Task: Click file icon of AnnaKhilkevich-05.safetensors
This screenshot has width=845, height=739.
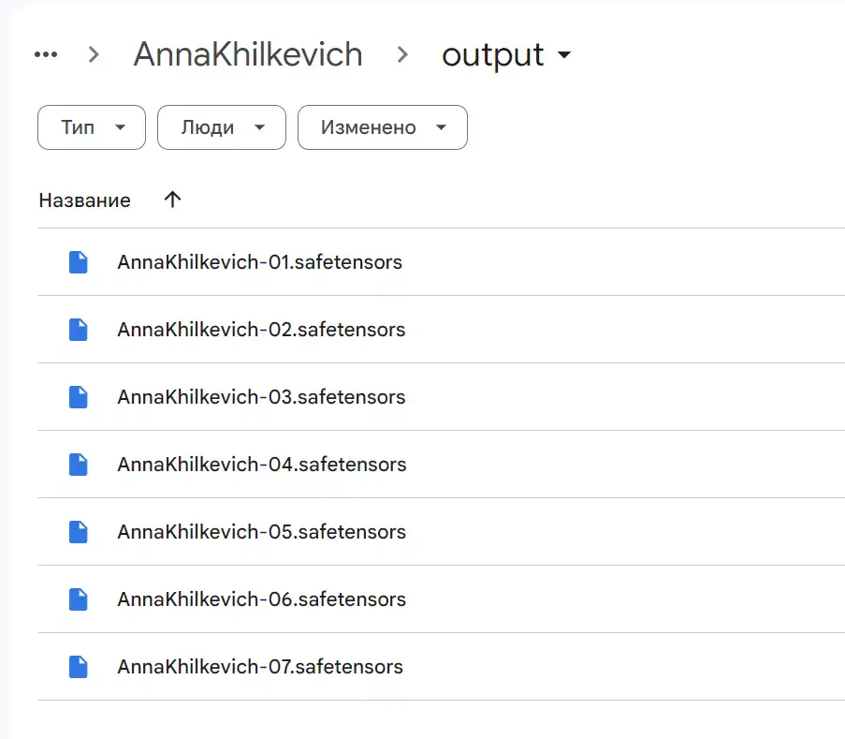Action: coord(79,532)
